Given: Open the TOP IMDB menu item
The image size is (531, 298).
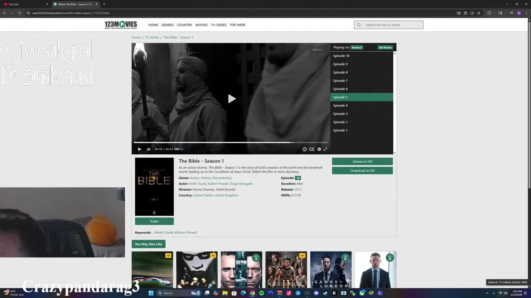Looking at the screenshot, I should point(238,25).
